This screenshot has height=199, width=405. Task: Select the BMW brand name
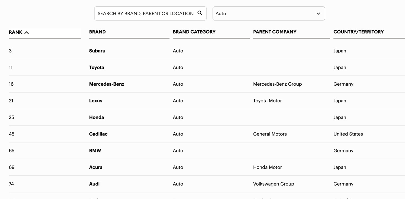coord(95,151)
